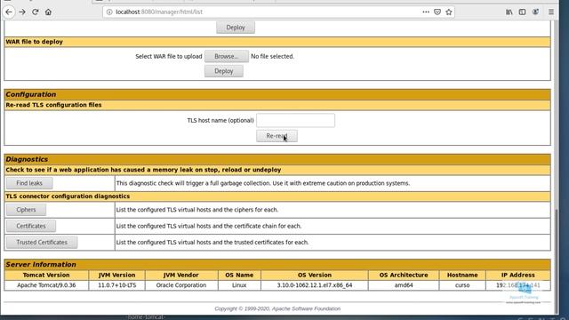
Task: Toggle the sidebar view icon
Action: pyautogui.click(x=522, y=12)
